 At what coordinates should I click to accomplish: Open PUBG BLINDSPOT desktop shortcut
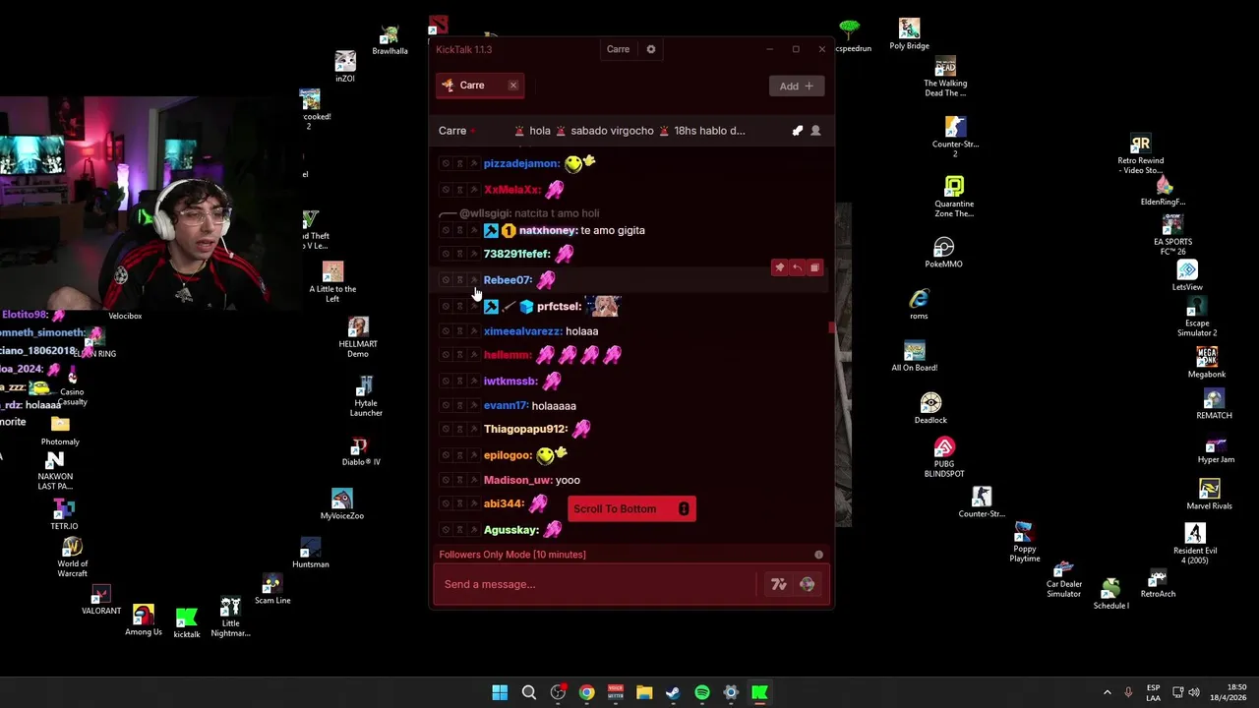[x=944, y=458]
